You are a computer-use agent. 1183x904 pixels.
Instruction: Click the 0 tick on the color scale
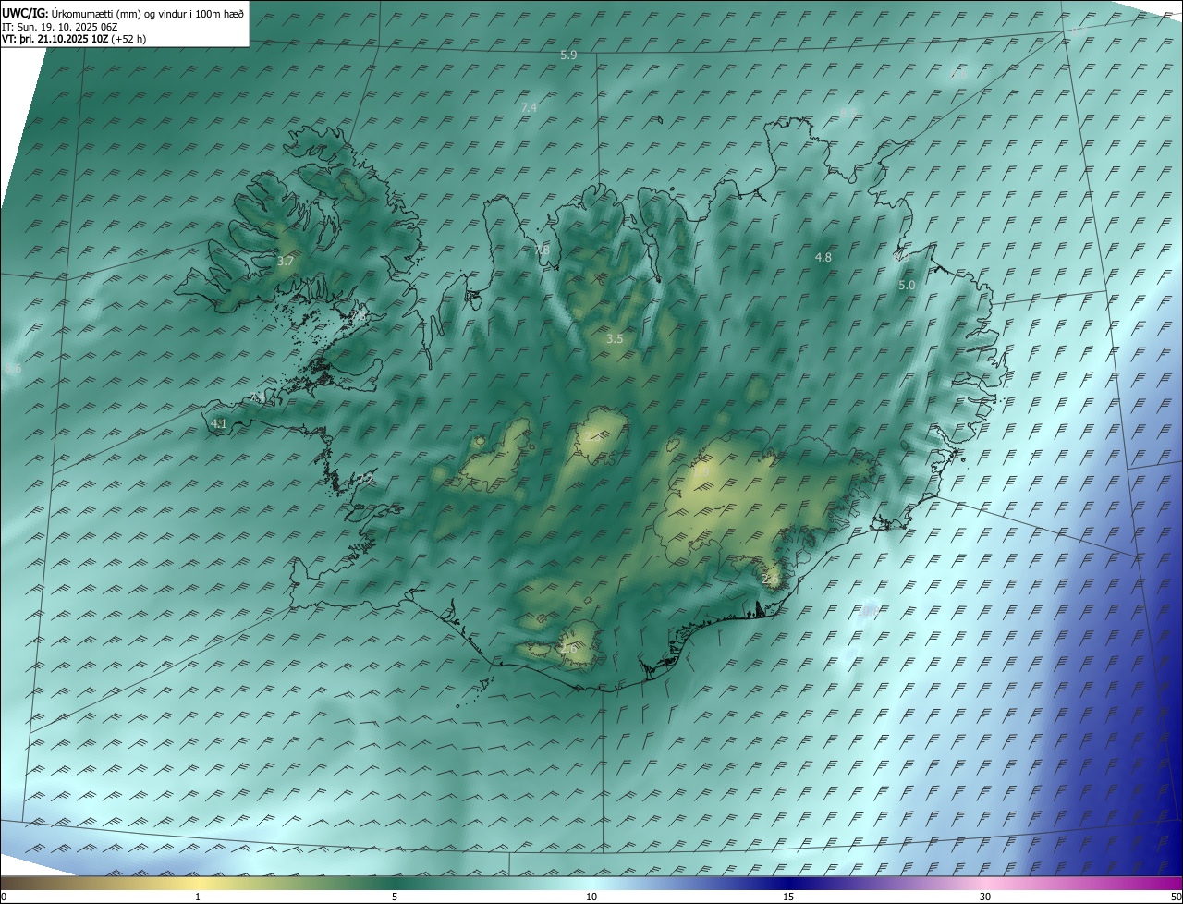click(3, 897)
